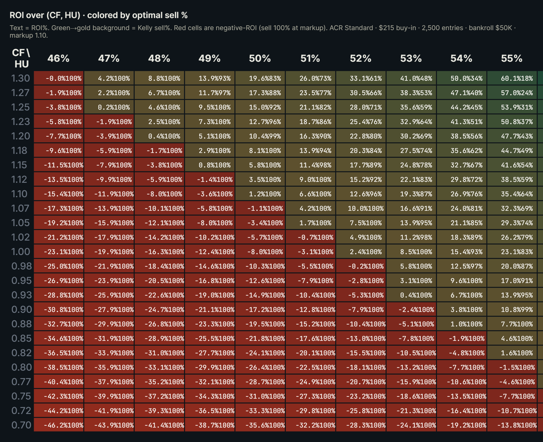543x442 pixels.
Task: Click the cell showing 0.2%100% in row 1.25
Action: 109,107
